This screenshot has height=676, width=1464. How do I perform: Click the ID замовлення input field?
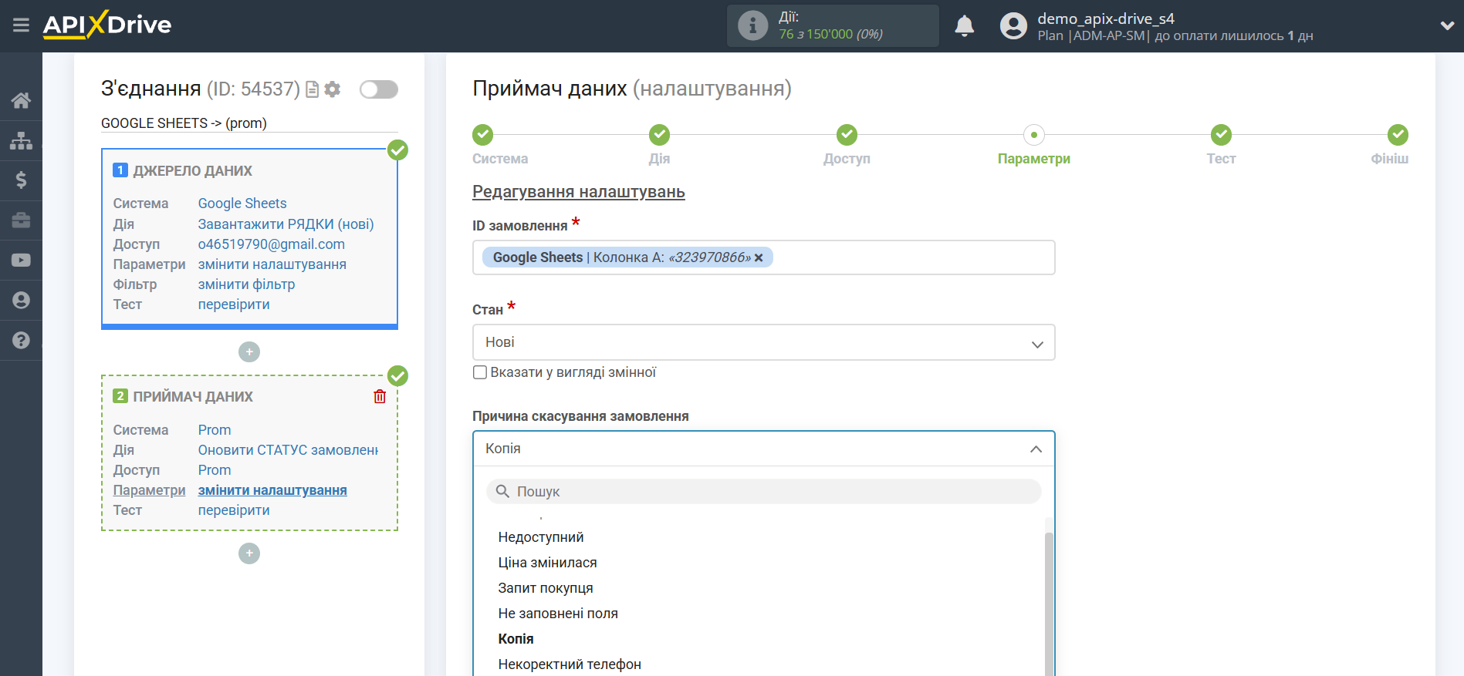(x=763, y=257)
